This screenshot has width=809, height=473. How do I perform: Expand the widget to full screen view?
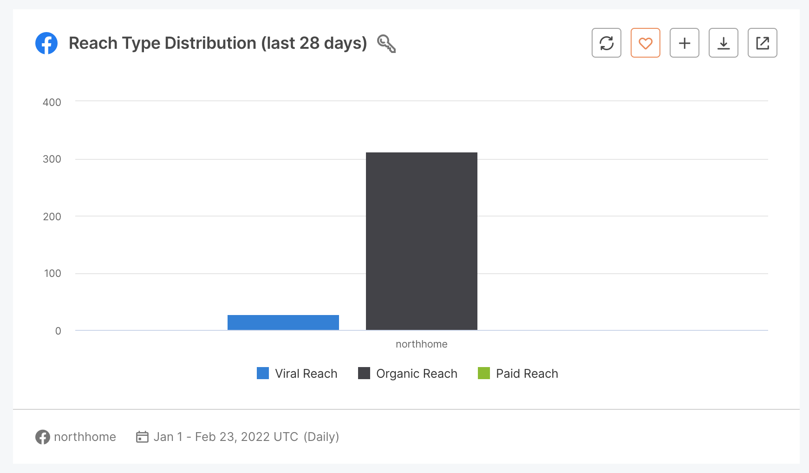click(762, 43)
